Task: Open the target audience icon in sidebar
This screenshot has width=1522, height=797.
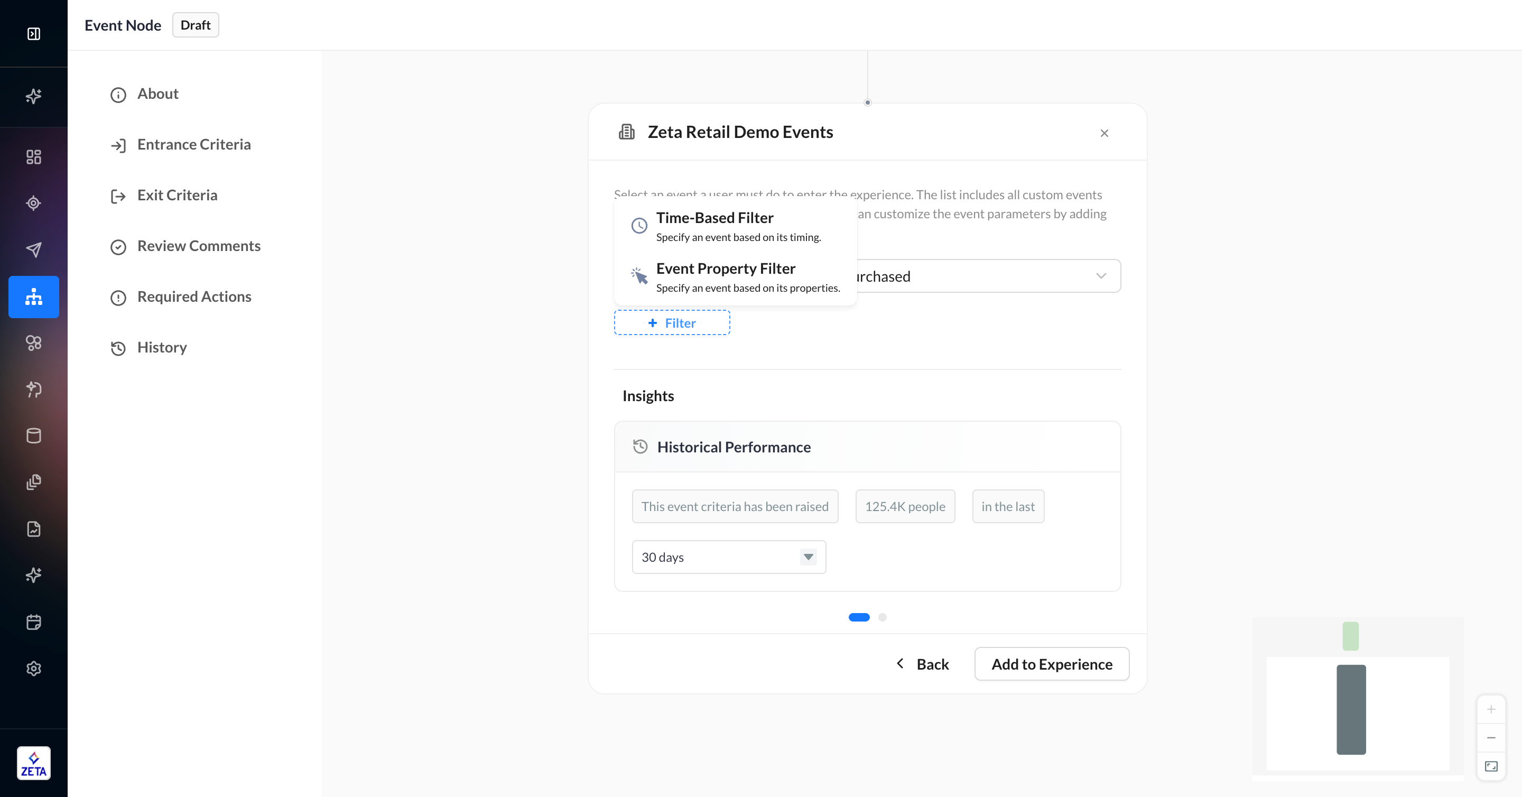Action: point(34,203)
